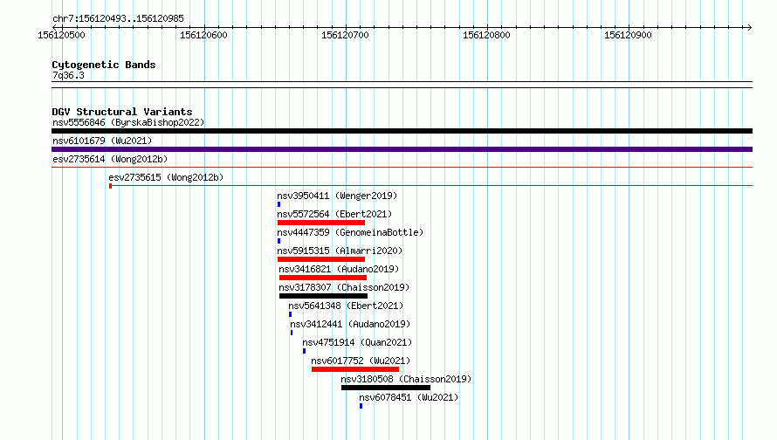This screenshot has width=777, height=440.
Task: Click the nsv5915315 (Almarri2020) label
Action: 340,251
